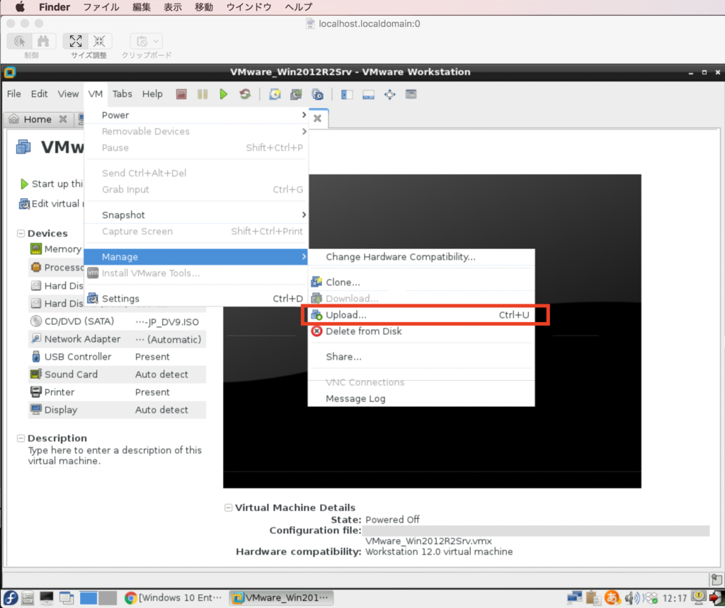Click the Clone icon in Manage submenu

pyautogui.click(x=316, y=282)
